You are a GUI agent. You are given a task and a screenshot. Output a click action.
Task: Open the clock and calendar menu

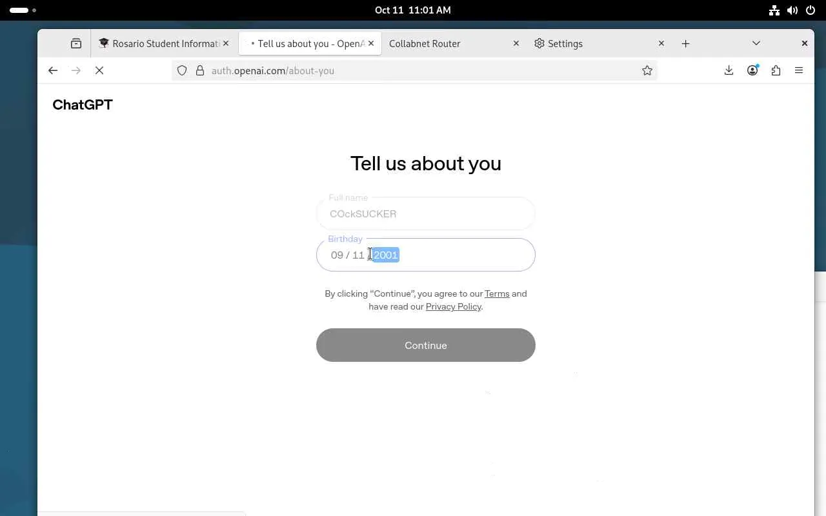pyautogui.click(x=413, y=10)
